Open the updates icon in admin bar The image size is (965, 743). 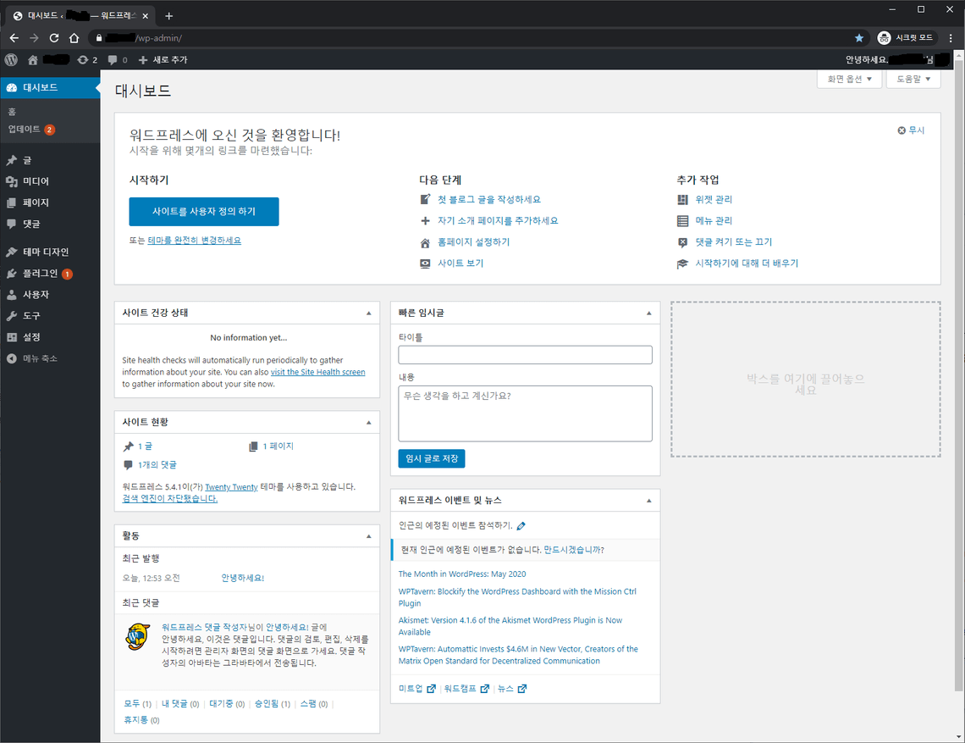pyautogui.click(x=83, y=59)
